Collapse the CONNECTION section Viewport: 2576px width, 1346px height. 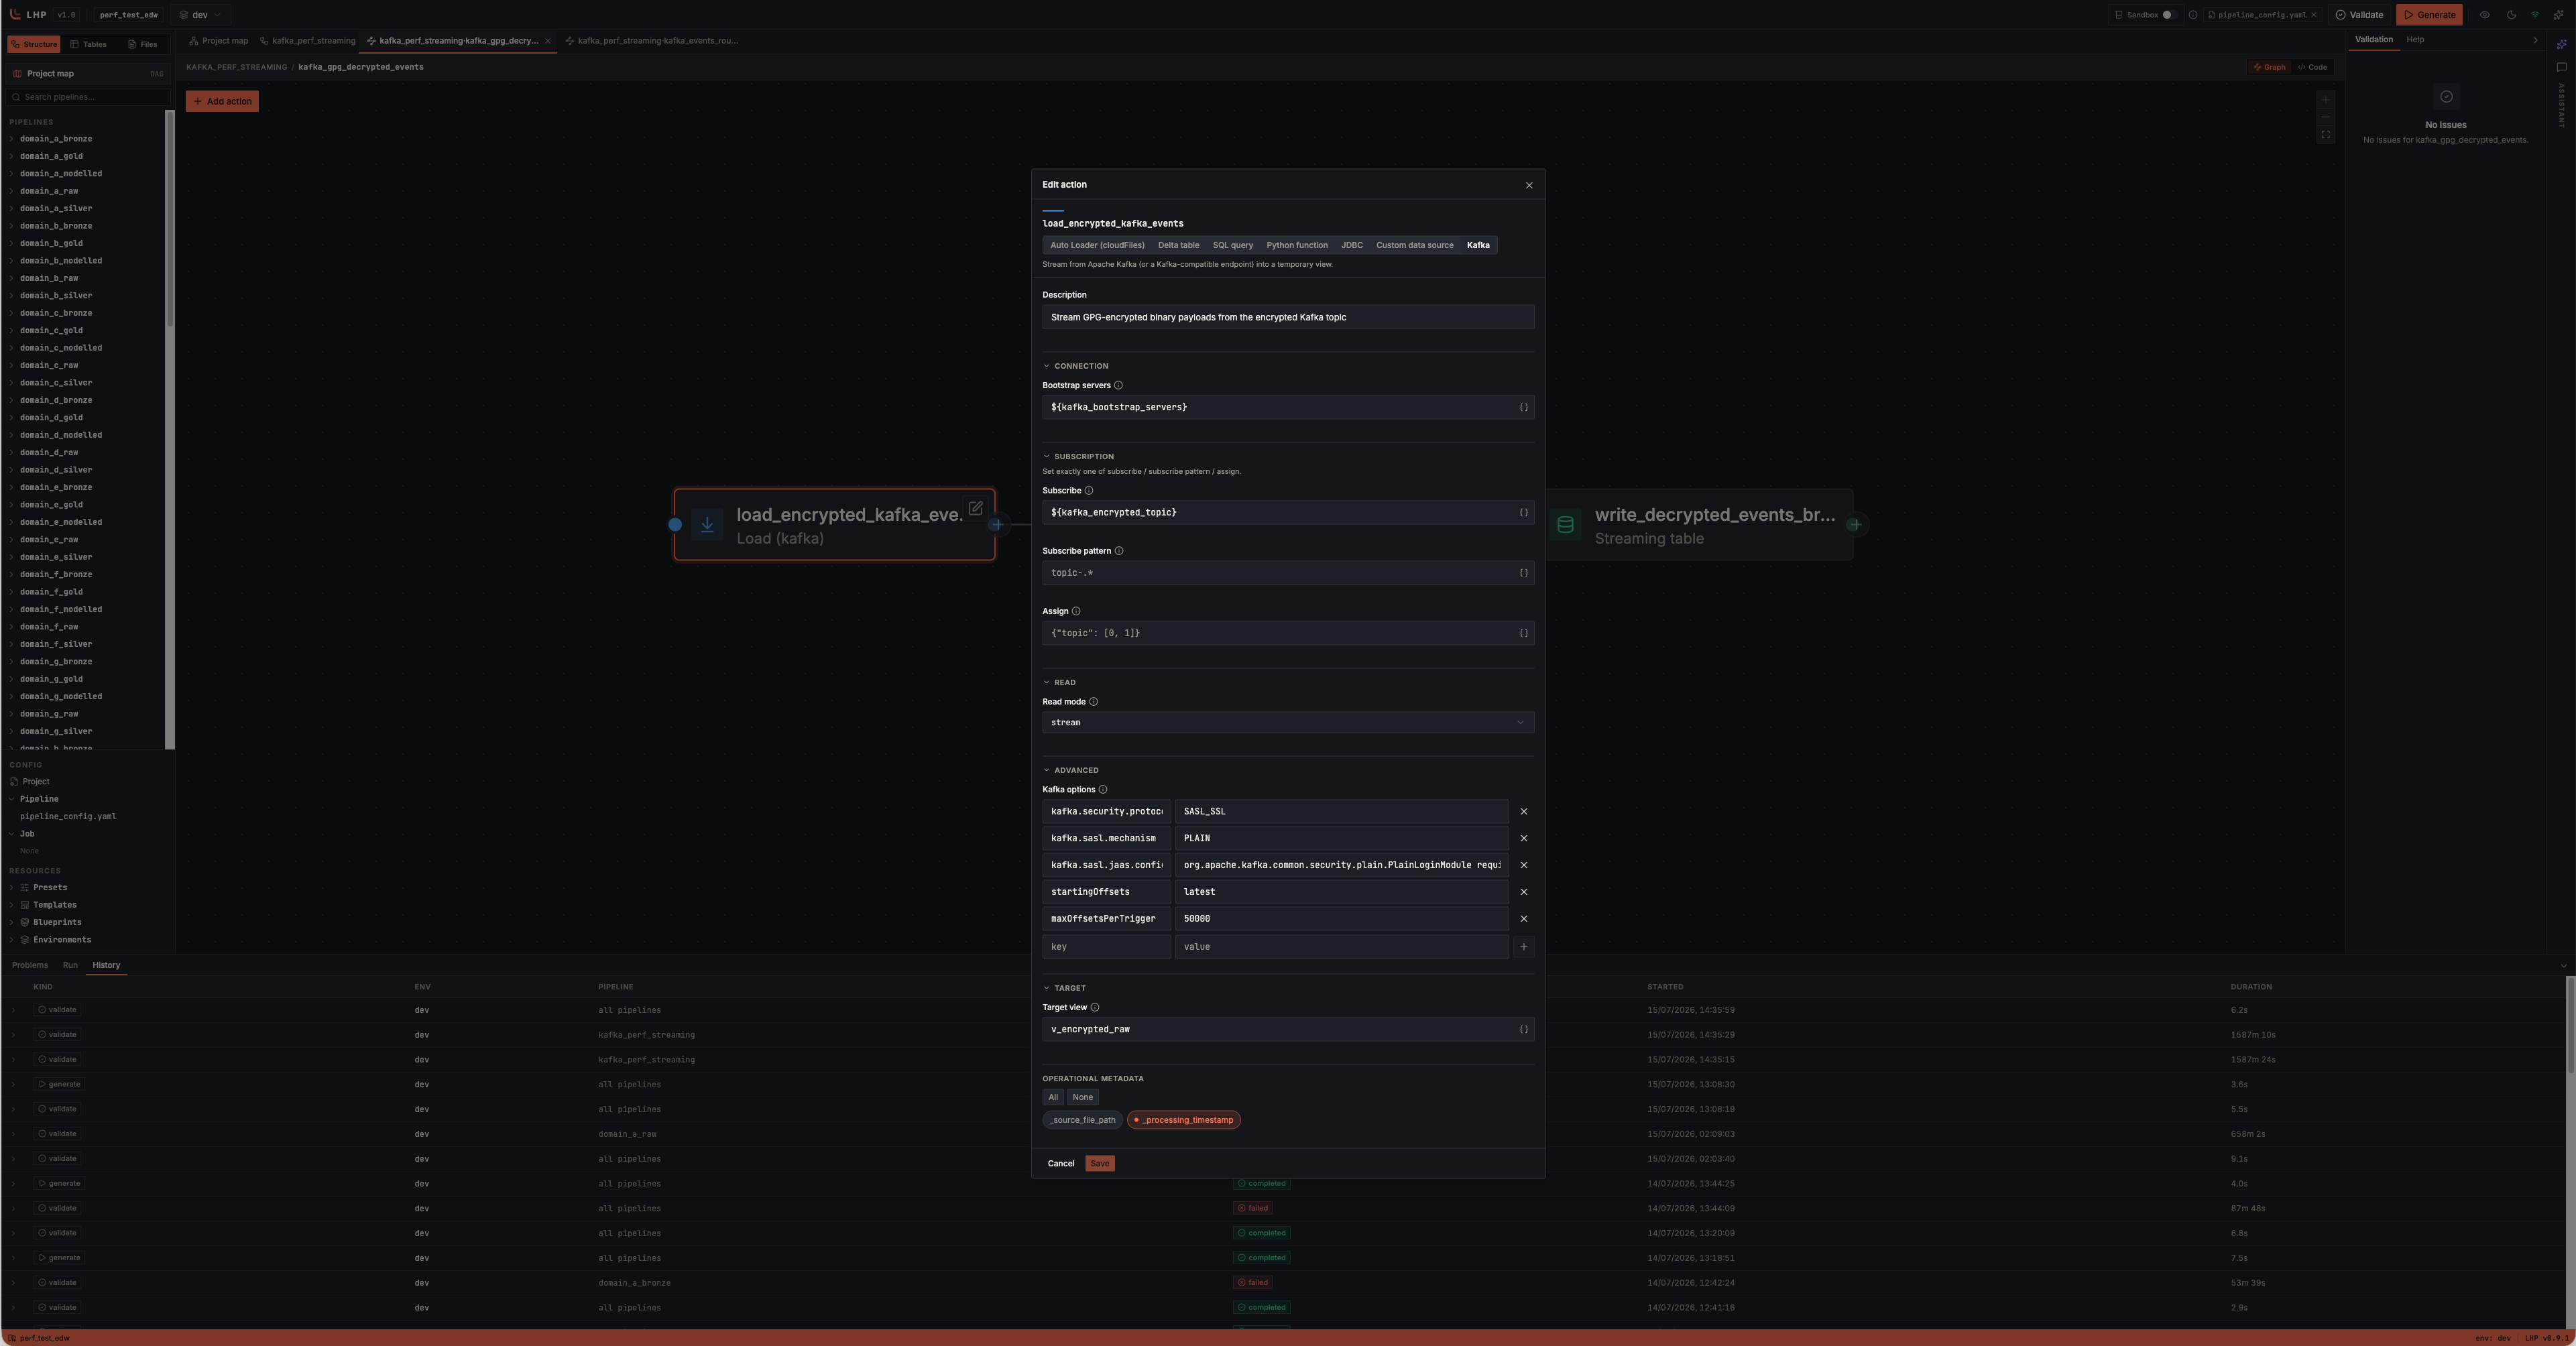pyautogui.click(x=1075, y=366)
